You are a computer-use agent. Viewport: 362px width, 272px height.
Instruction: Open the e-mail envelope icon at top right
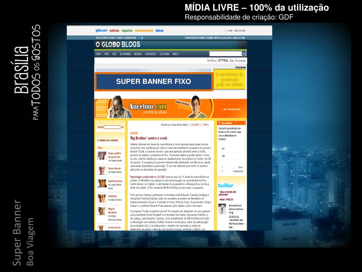coord(225,30)
